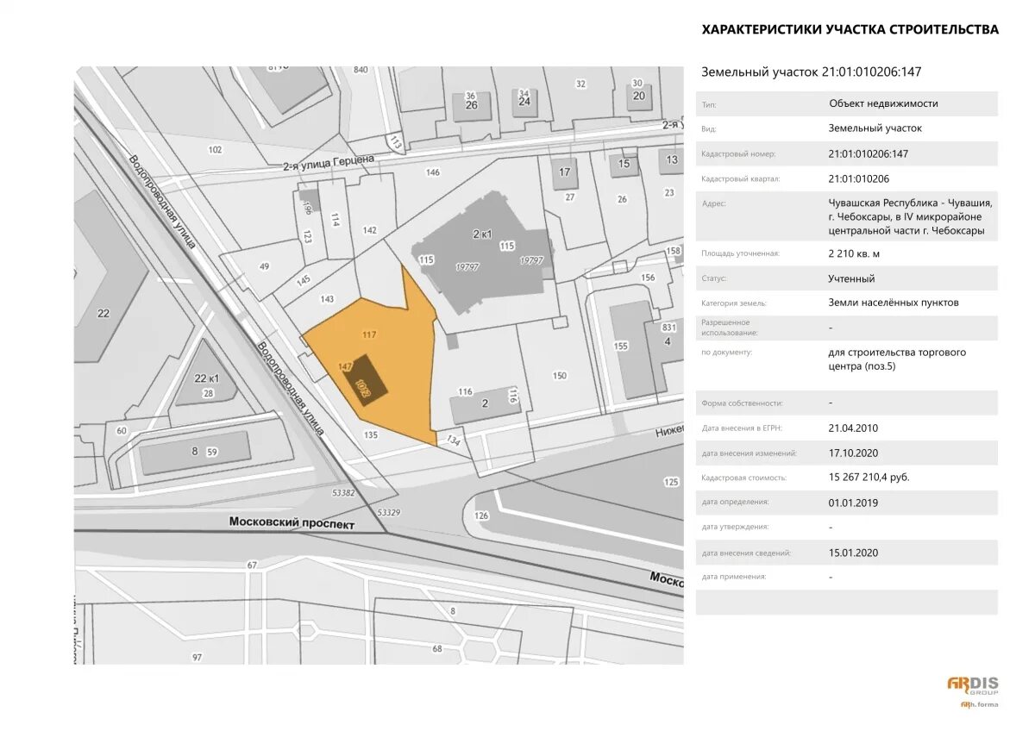
Task: Click parcel number '97' on map
Action: coord(198,657)
